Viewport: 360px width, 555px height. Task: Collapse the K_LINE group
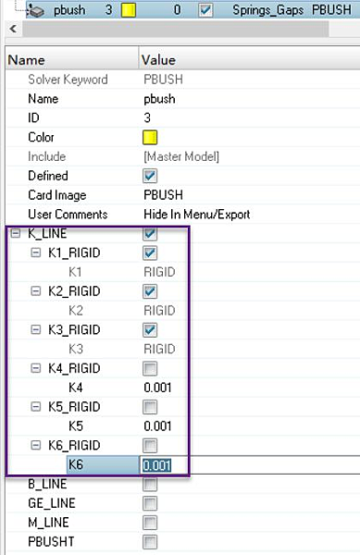click(x=16, y=234)
